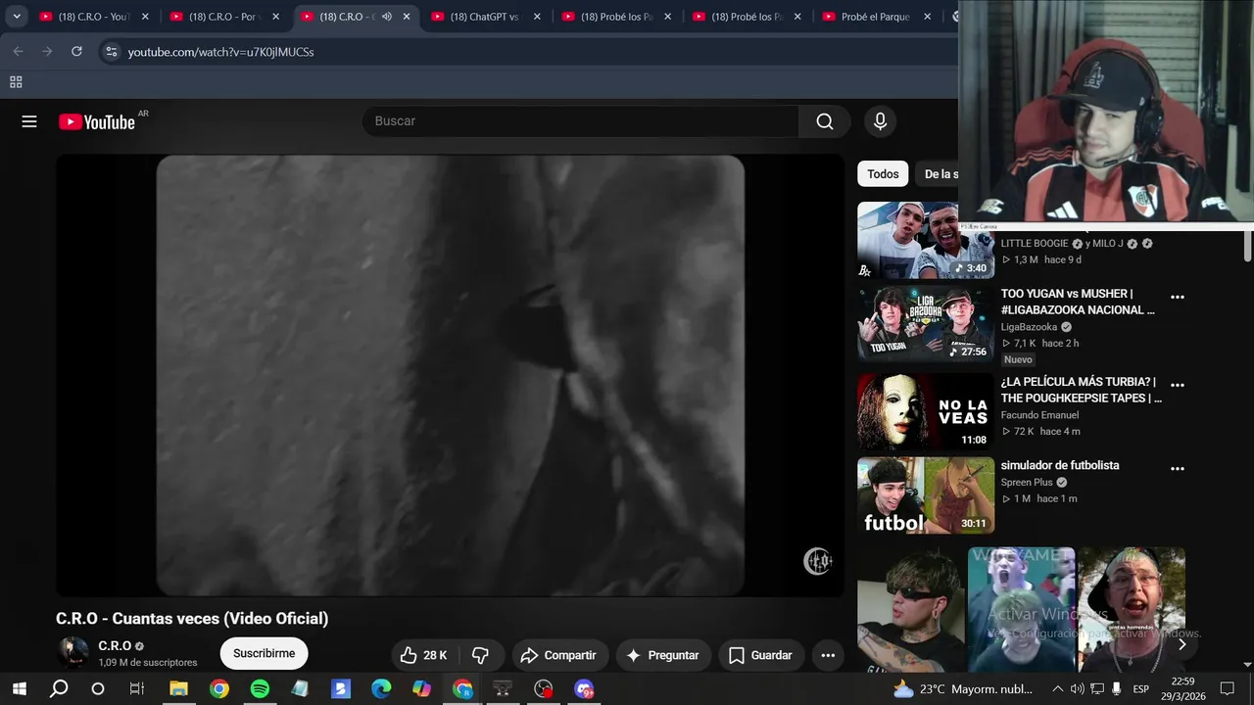Open simulador de futbolista title
1254x705 pixels.
point(1060,465)
